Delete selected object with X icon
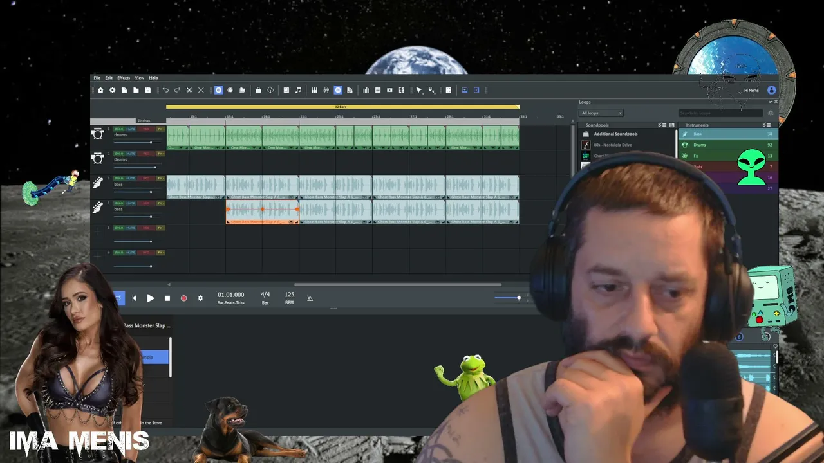824x463 pixels. (x=201, y=90)
